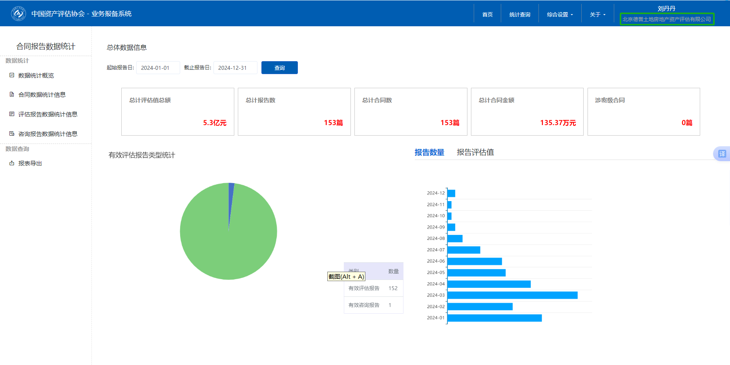Click the 评估报告数据统计信息 list icon
Screen dimensions: 730x365
(12, 114)
